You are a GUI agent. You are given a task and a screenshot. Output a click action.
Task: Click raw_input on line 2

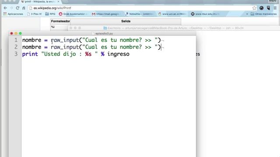point(65,47)
